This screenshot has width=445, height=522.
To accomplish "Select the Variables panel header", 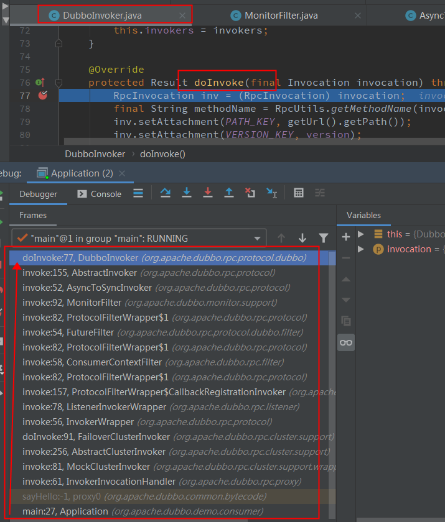I will [363, 216].
